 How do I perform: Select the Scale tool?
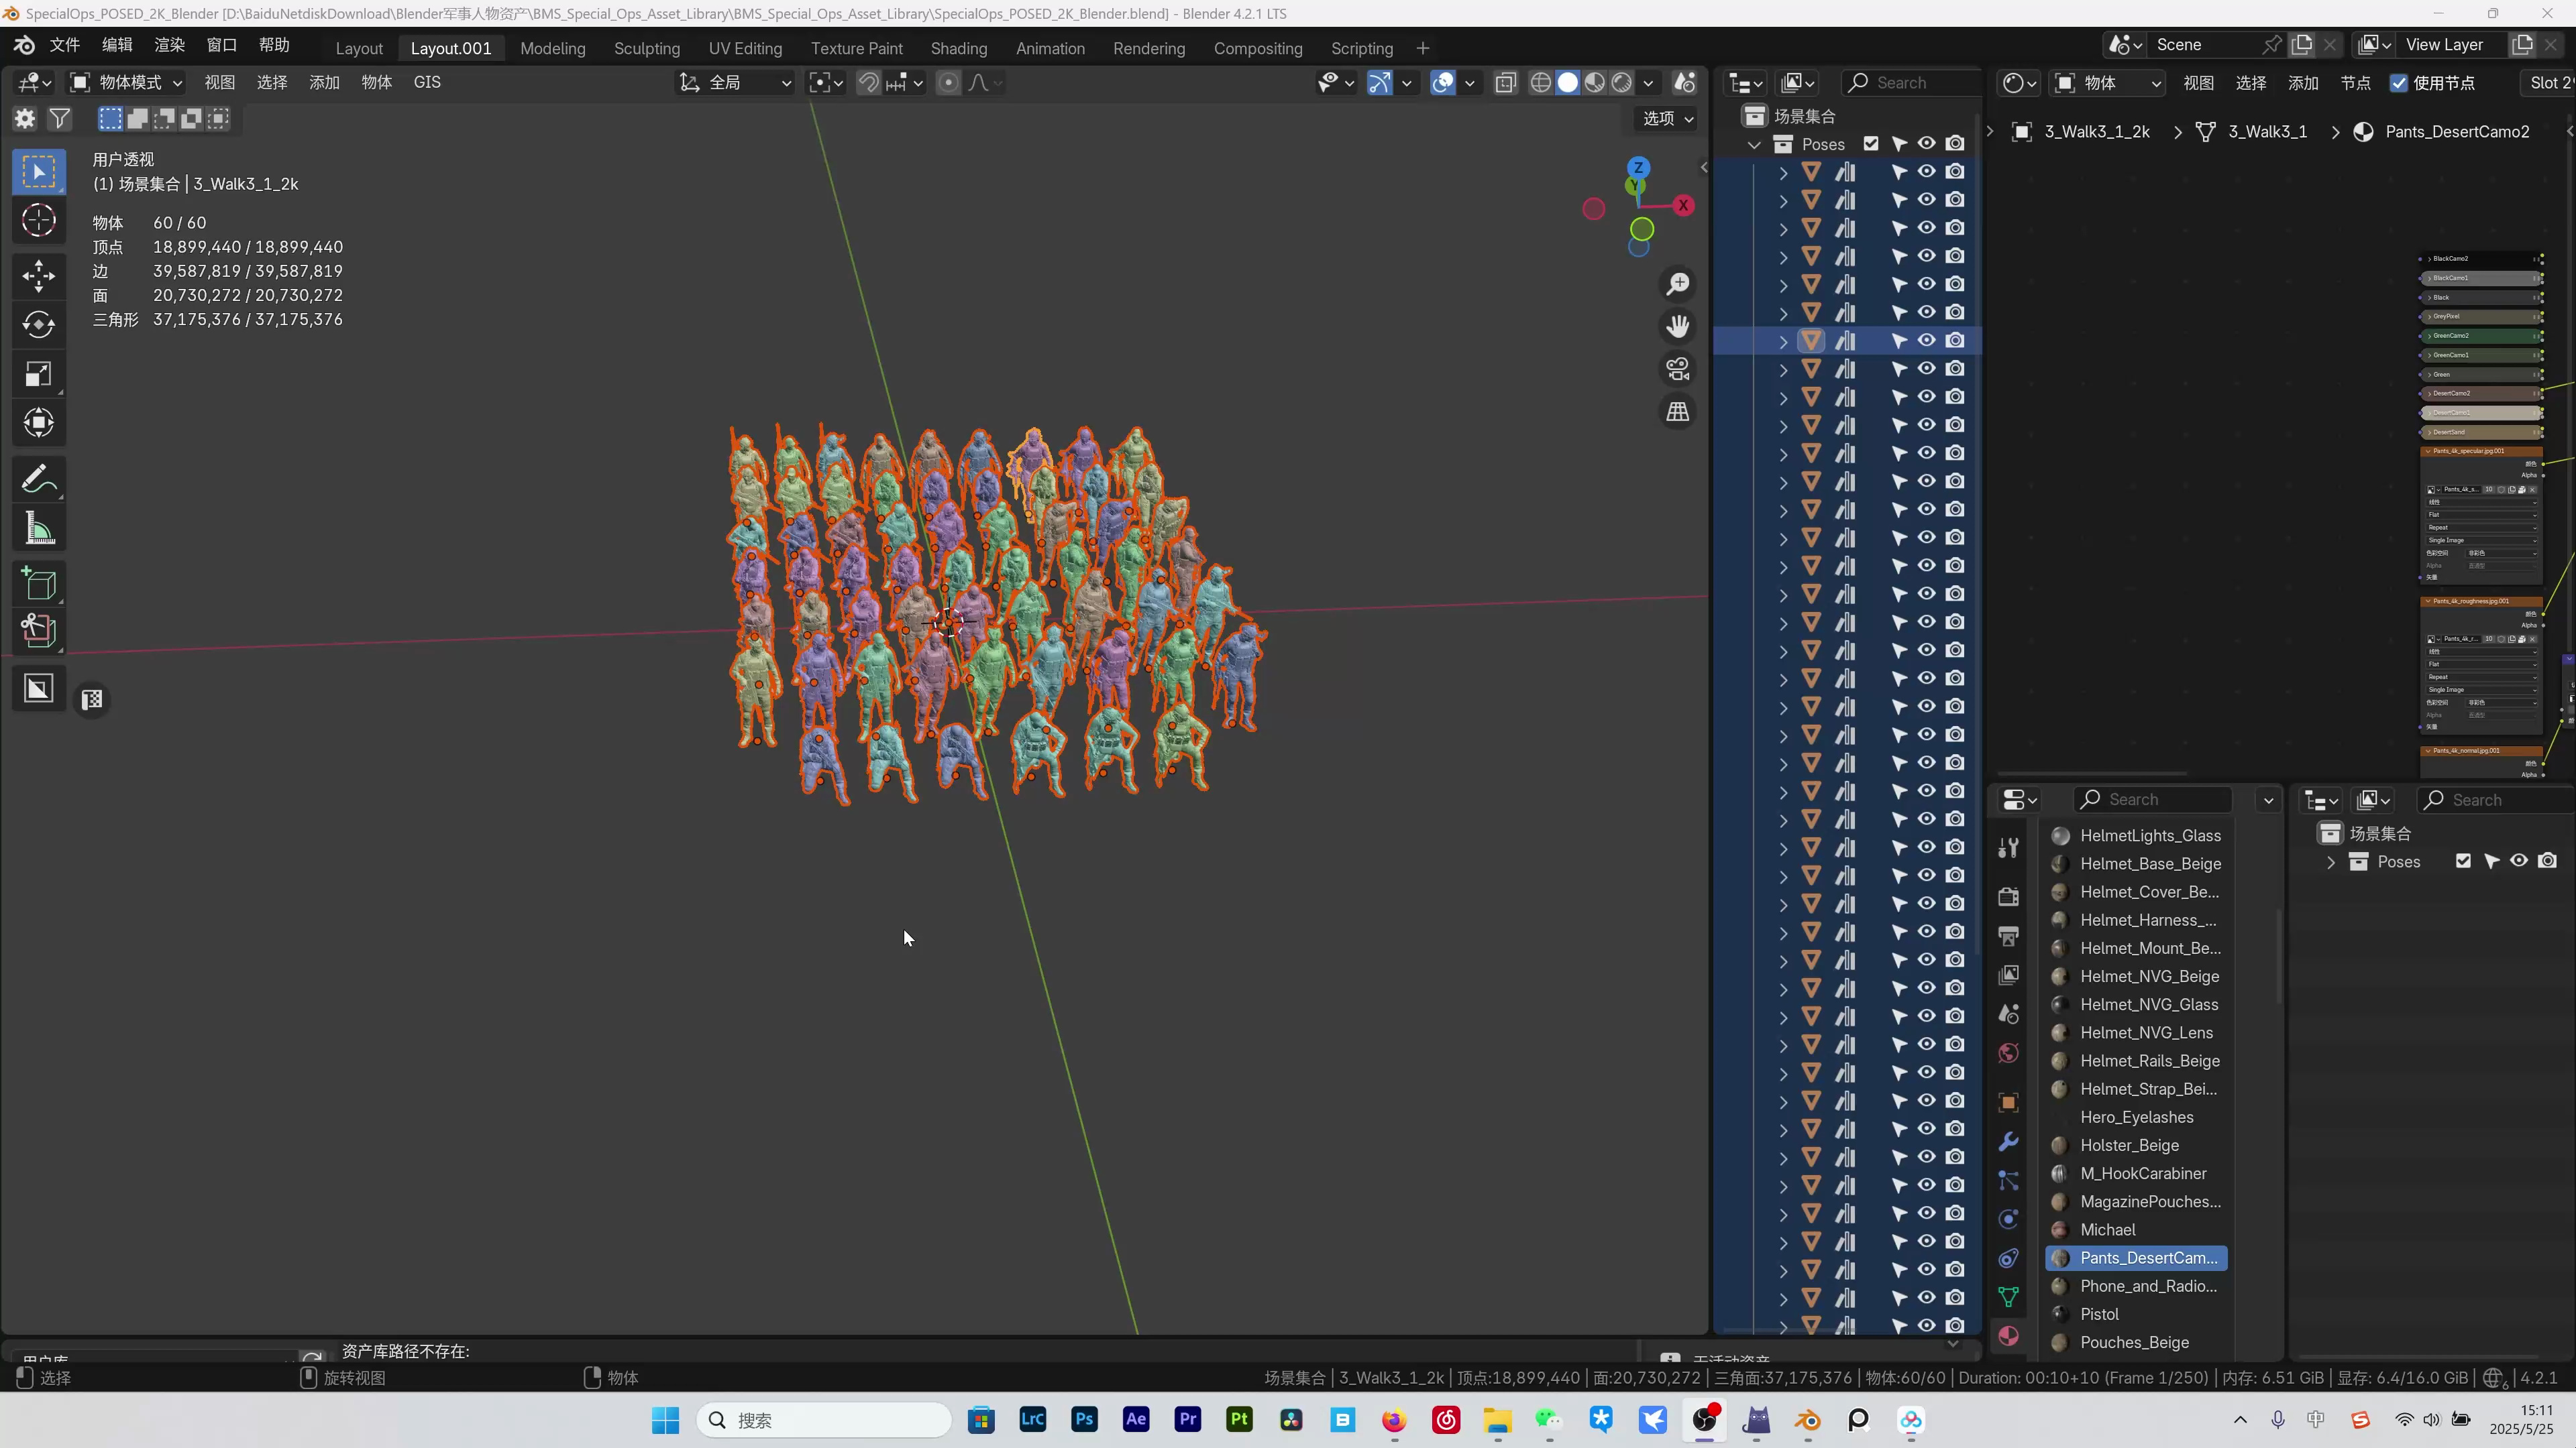39,375
